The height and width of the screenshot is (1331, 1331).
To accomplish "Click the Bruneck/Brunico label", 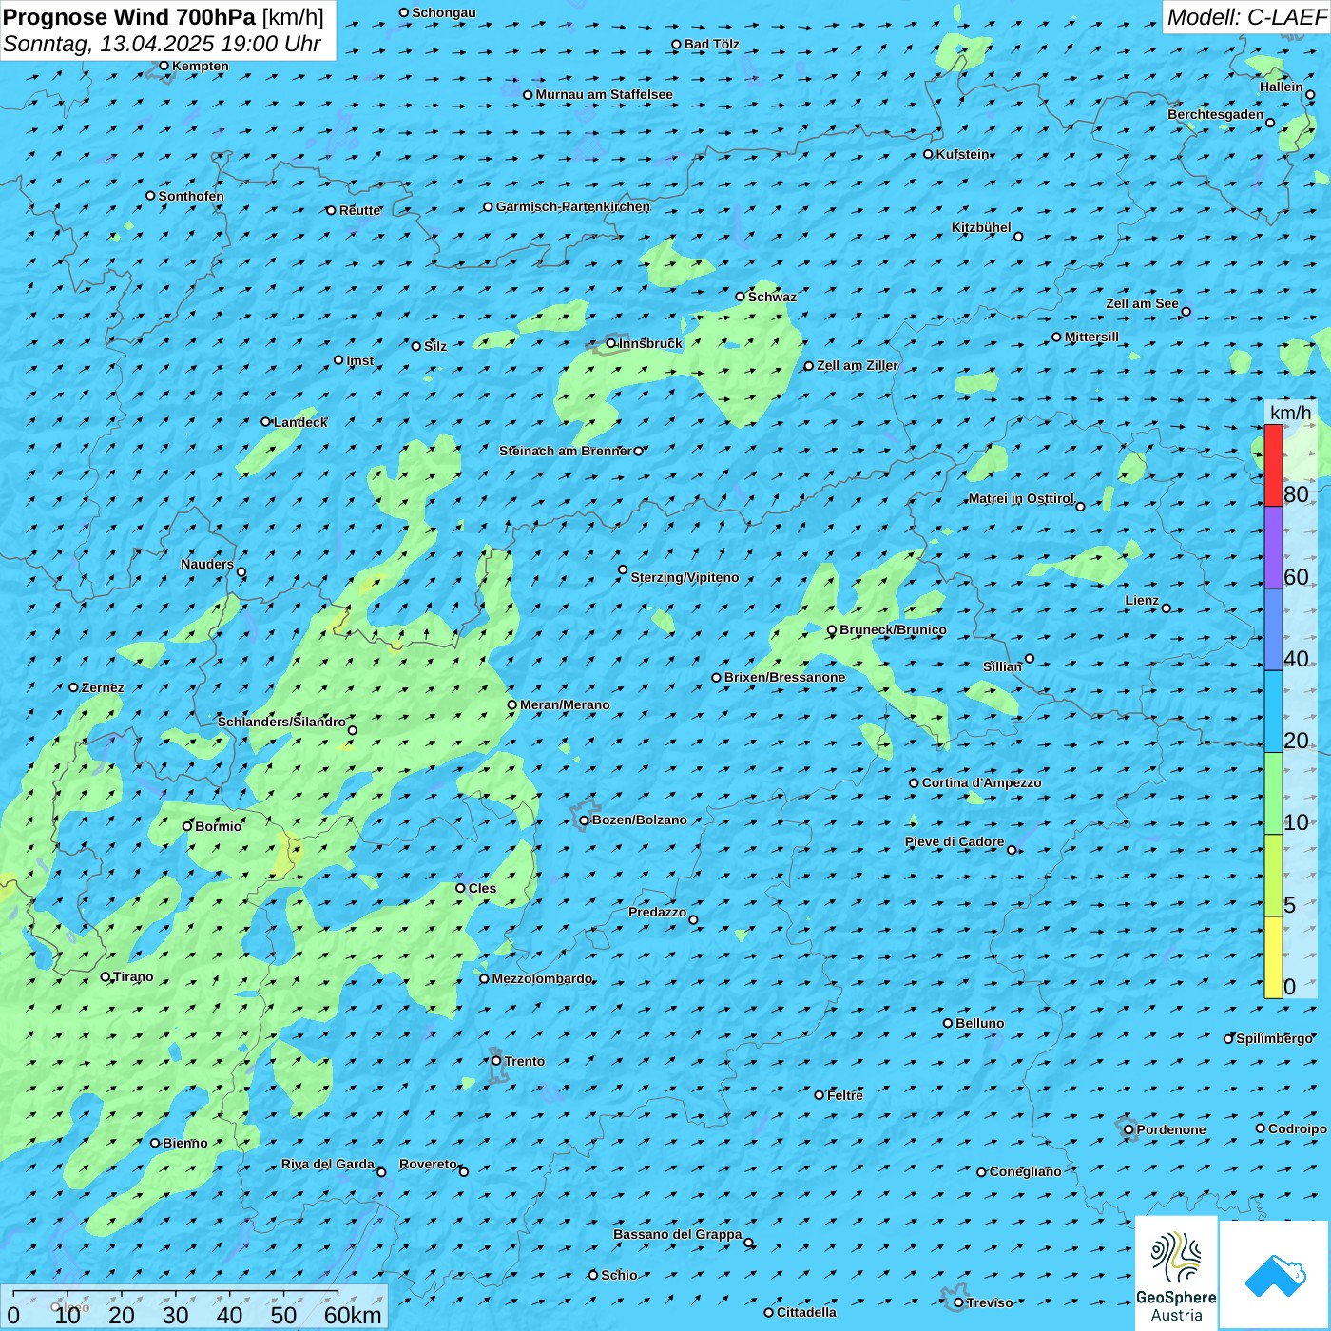I will pos(893,629).
